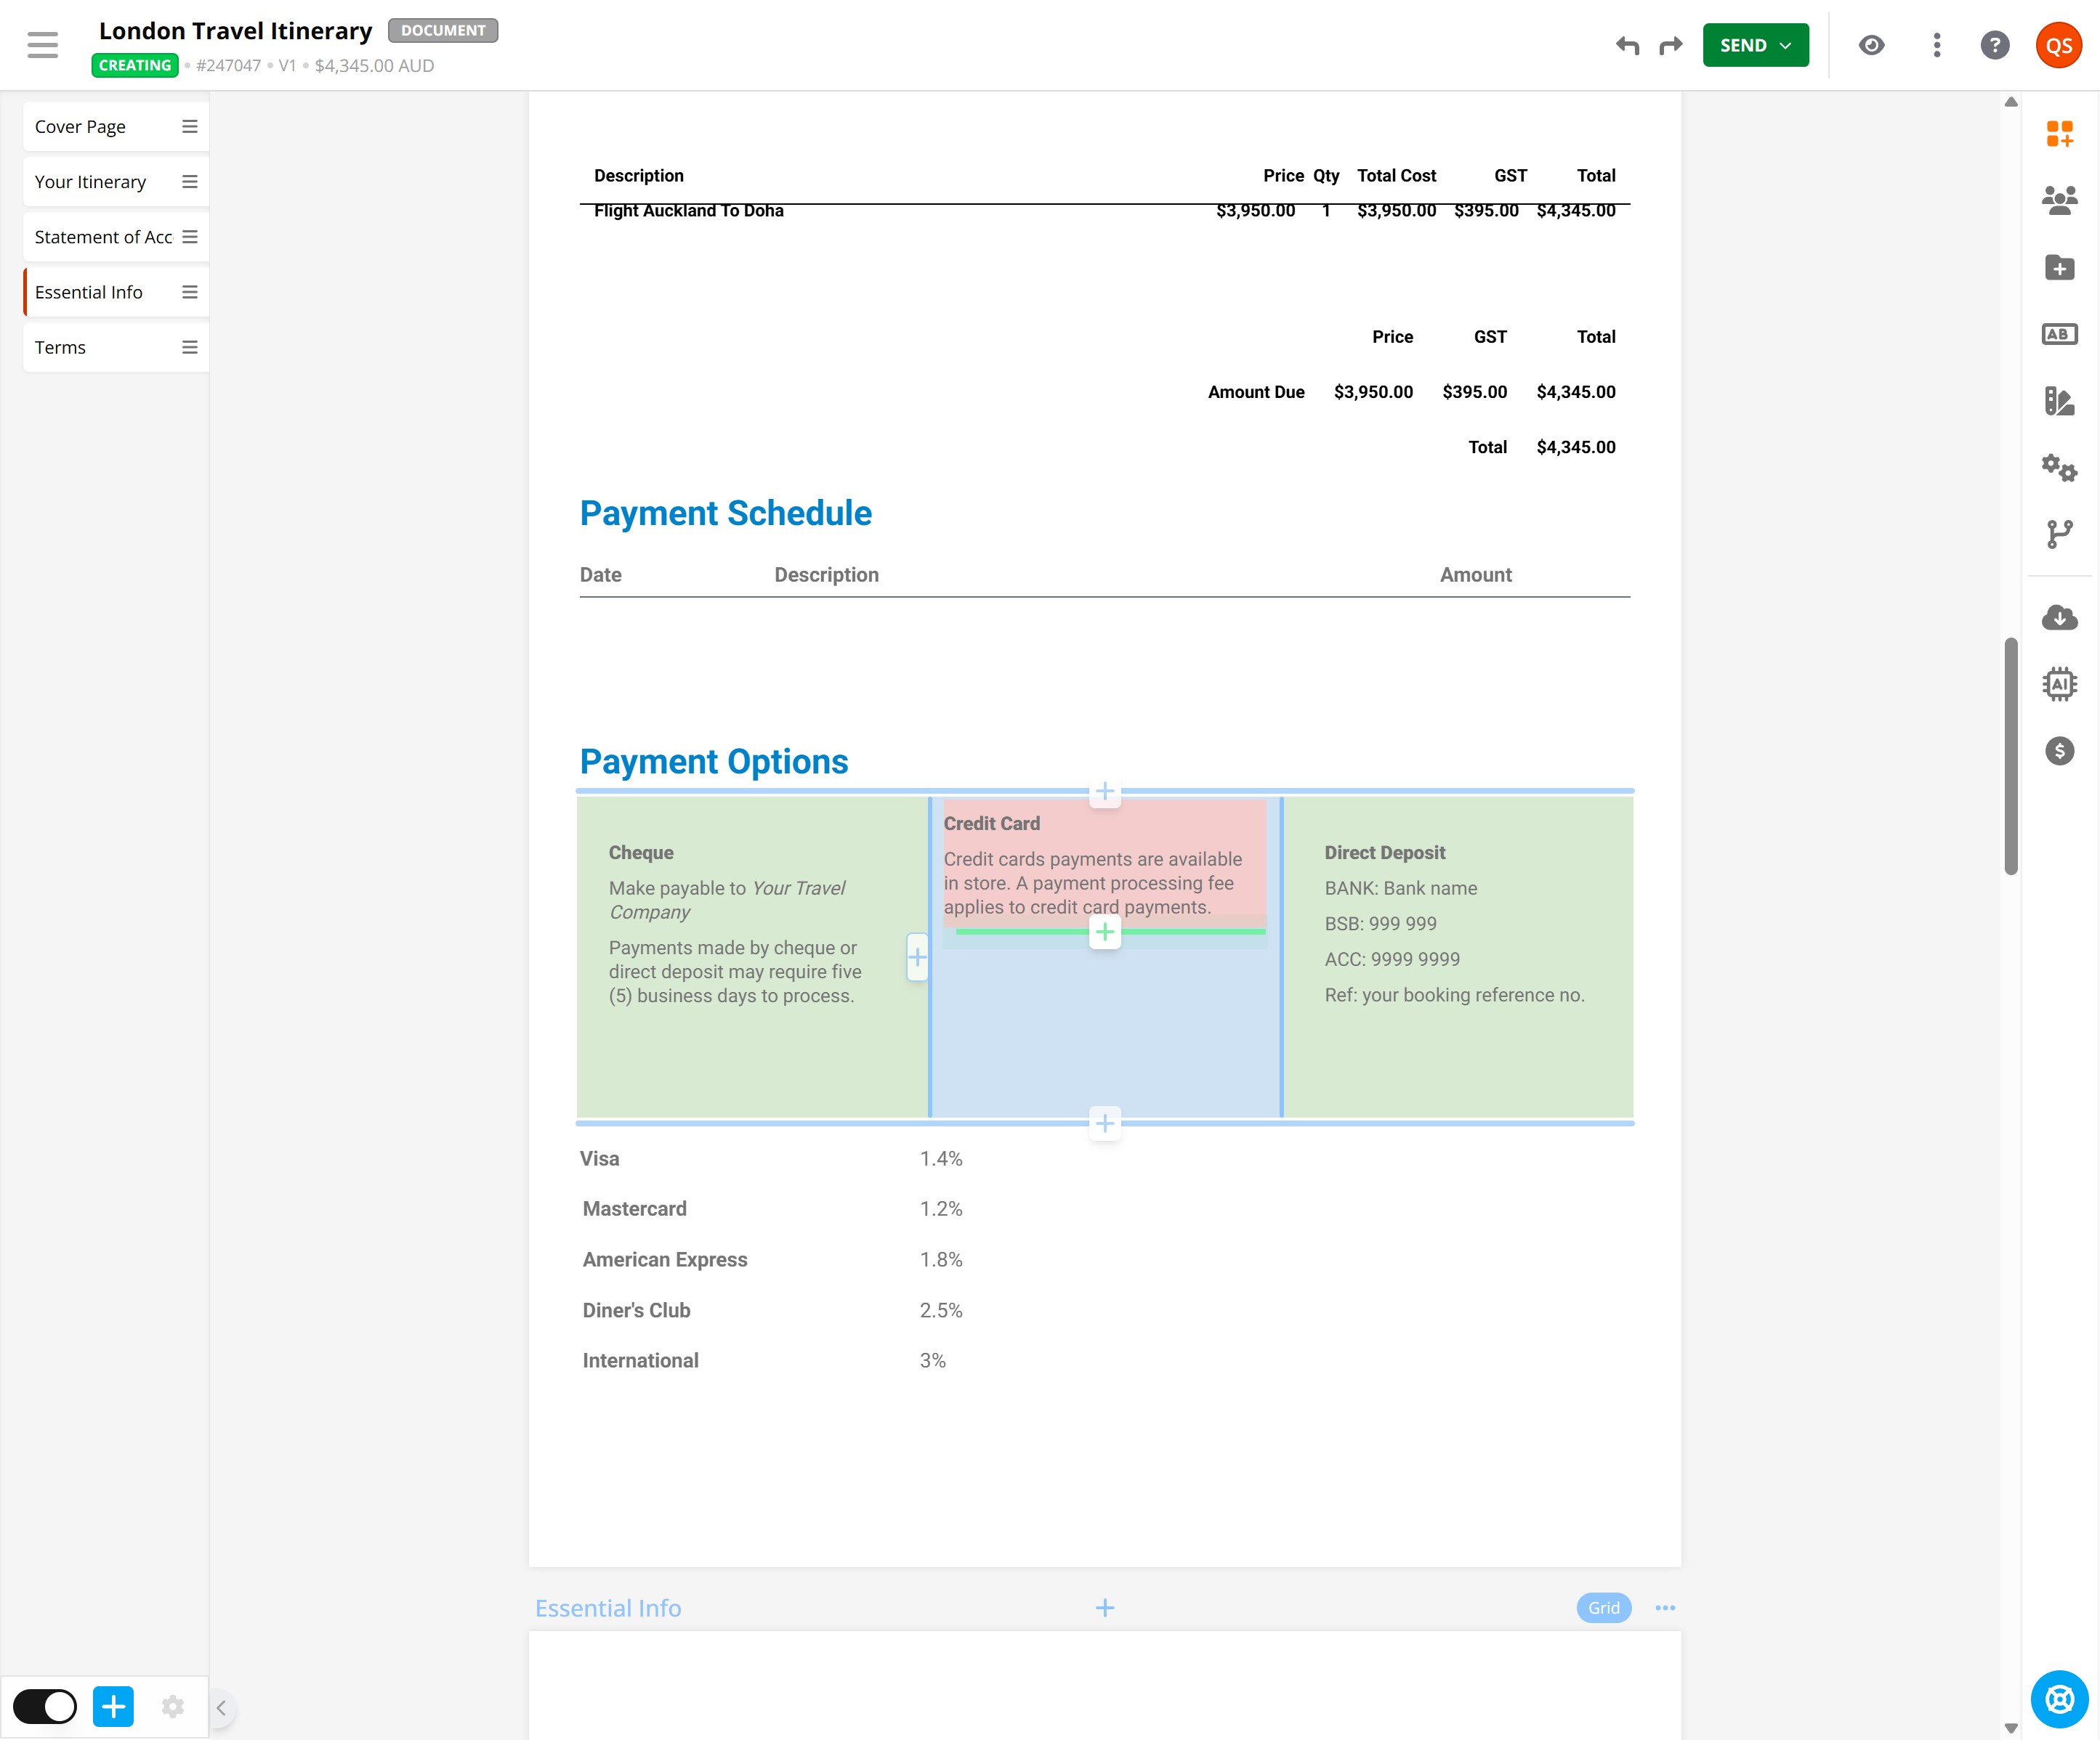Open the version branch icon
Viewport: 2100px width, 1740px height.
2059,534
